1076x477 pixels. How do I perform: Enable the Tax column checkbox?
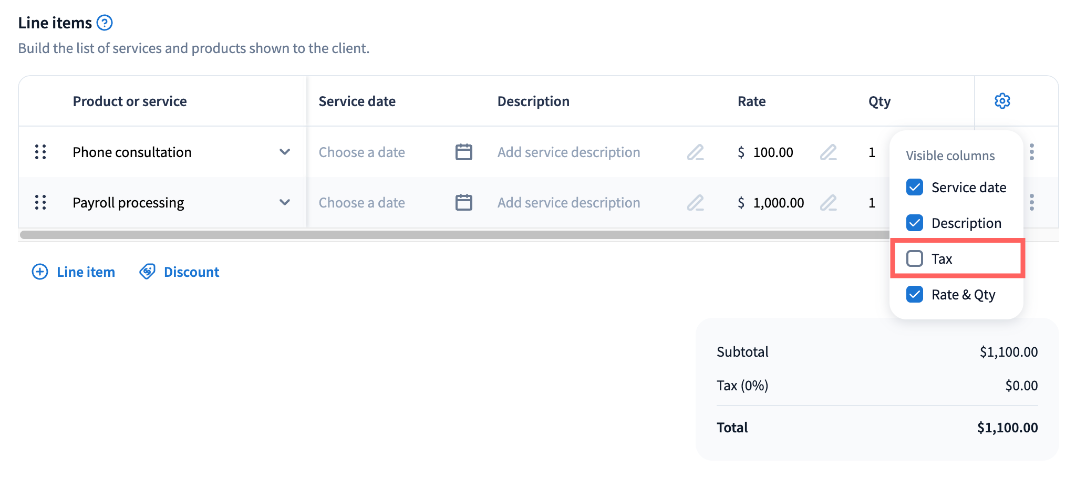coord(915,259)
